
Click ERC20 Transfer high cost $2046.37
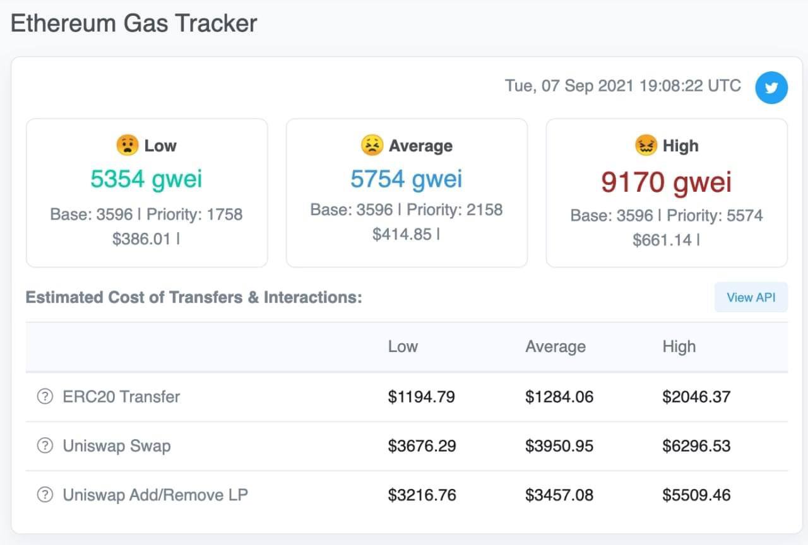click(x=696, y=397)
